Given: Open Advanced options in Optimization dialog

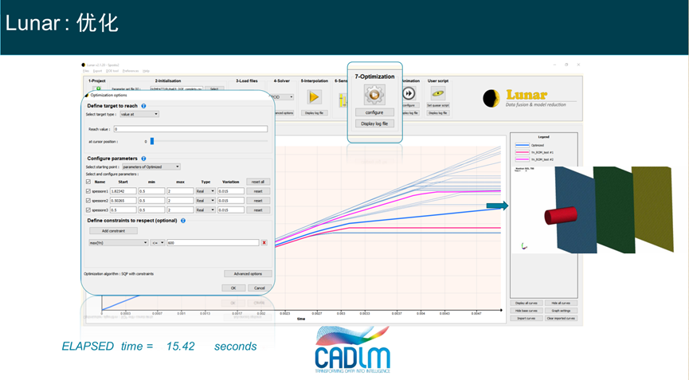Looking at the screenshot, I should (x=248, y=274).
